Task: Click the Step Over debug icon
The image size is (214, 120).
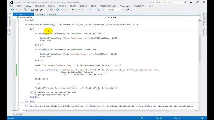Action: pyautogui.click(x=99, y=10)
